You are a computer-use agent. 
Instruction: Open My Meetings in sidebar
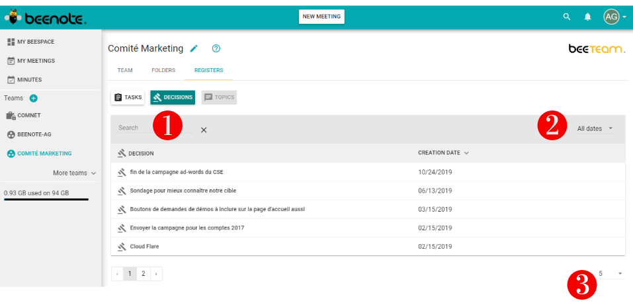pos(32,61)
